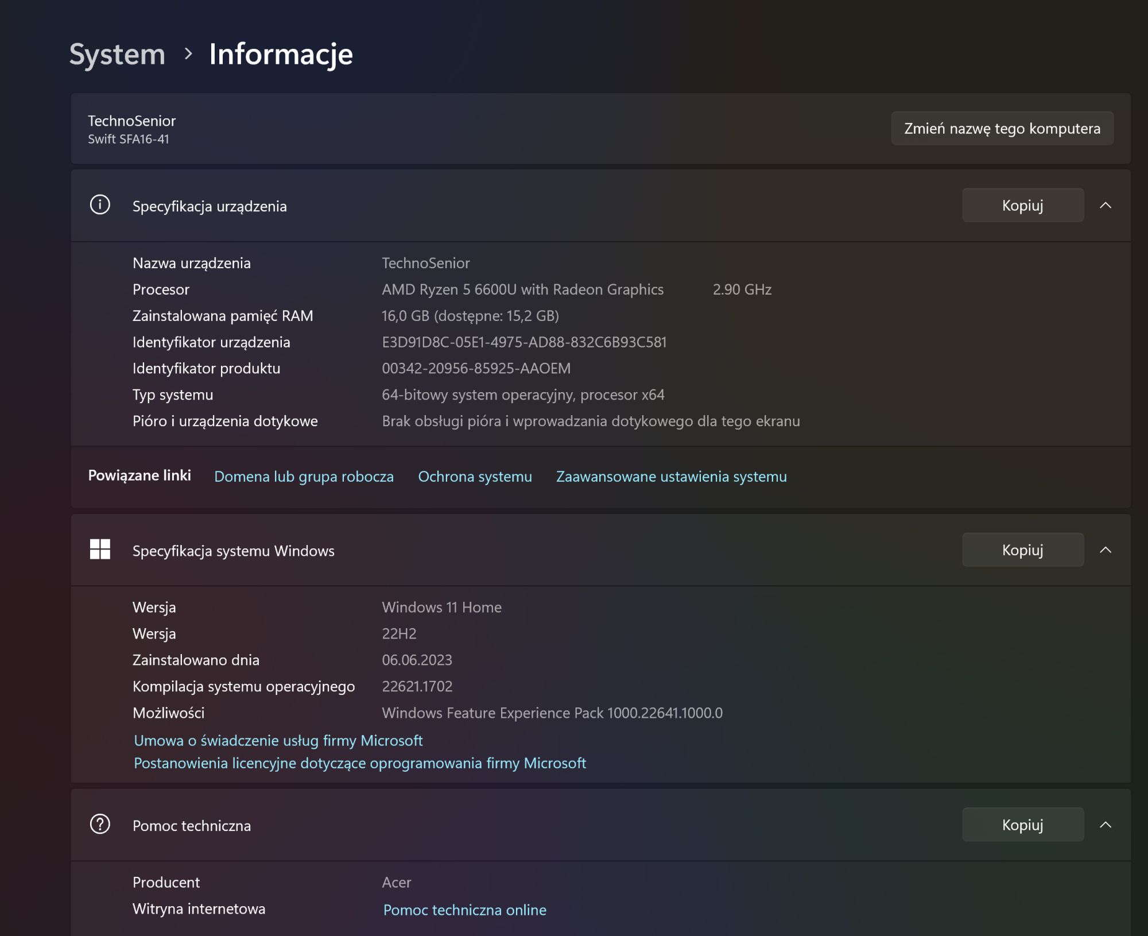Go back to System in the breadcrumb
Screen dimensions: 1148x936
click(x=117, y=55)
